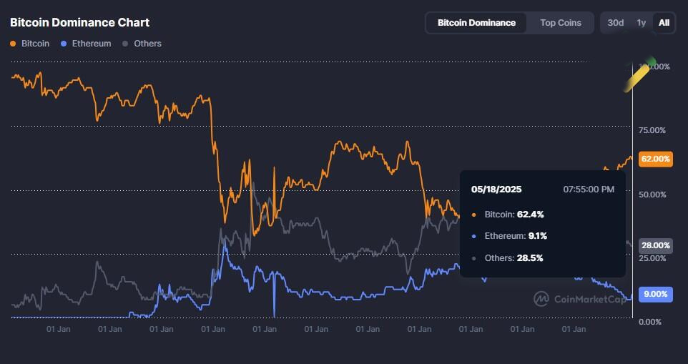Hide the Ethereum series via the legend

click(x=87, y=44)
